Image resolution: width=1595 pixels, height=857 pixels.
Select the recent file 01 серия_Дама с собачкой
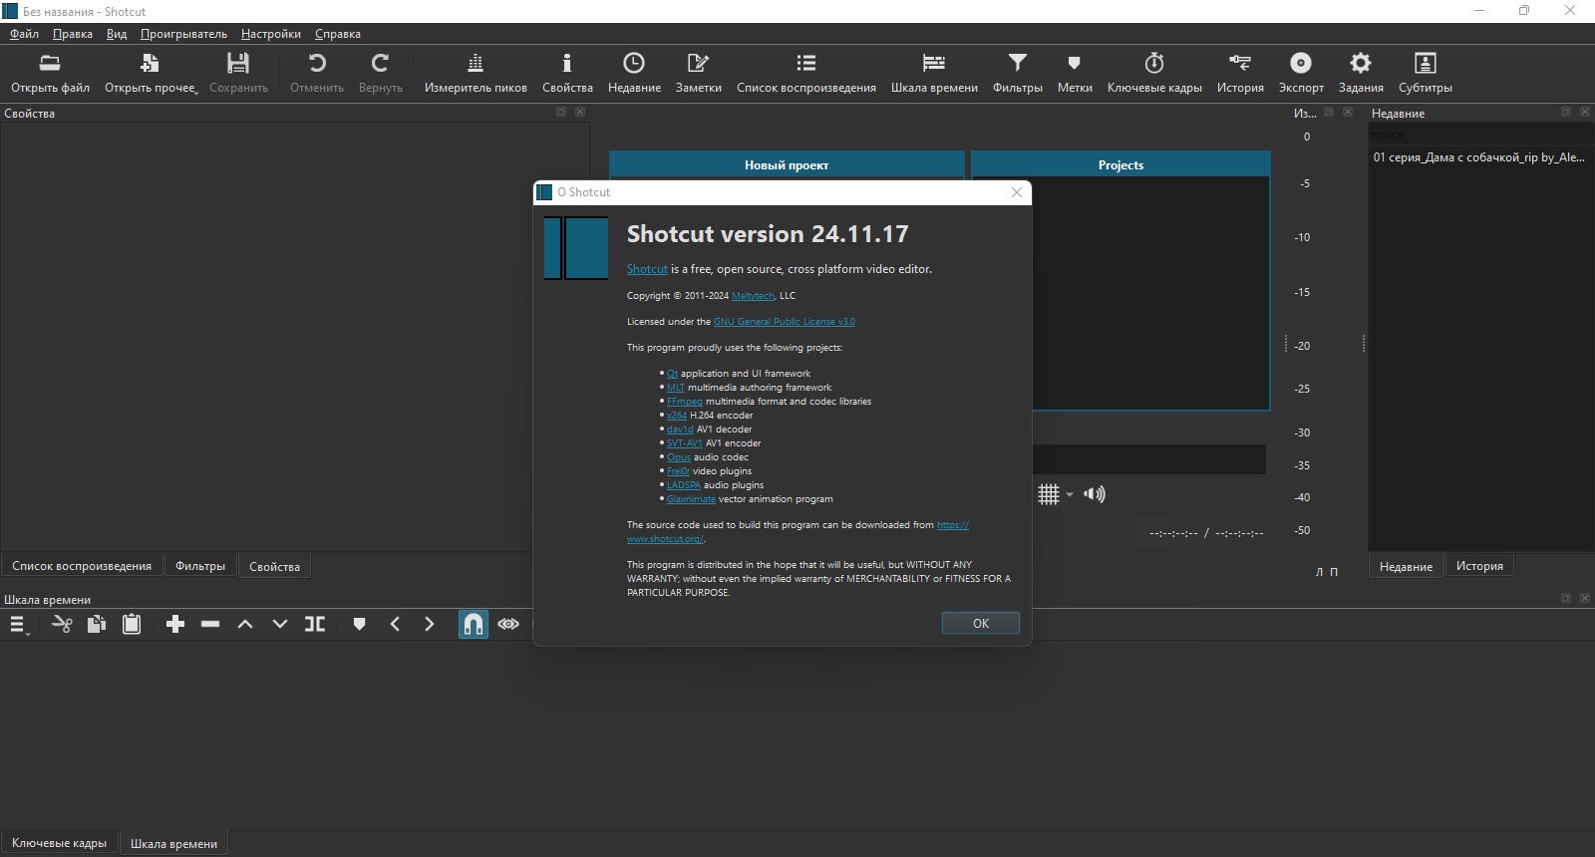[1479, 157]
